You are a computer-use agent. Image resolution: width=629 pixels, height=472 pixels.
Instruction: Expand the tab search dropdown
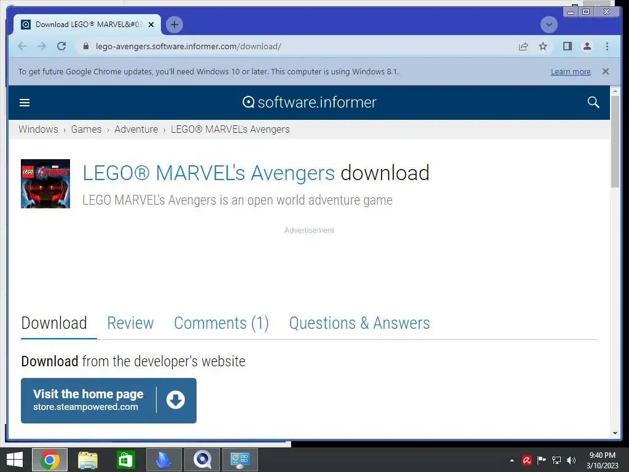pyautogui.click(x=549, y=25)
